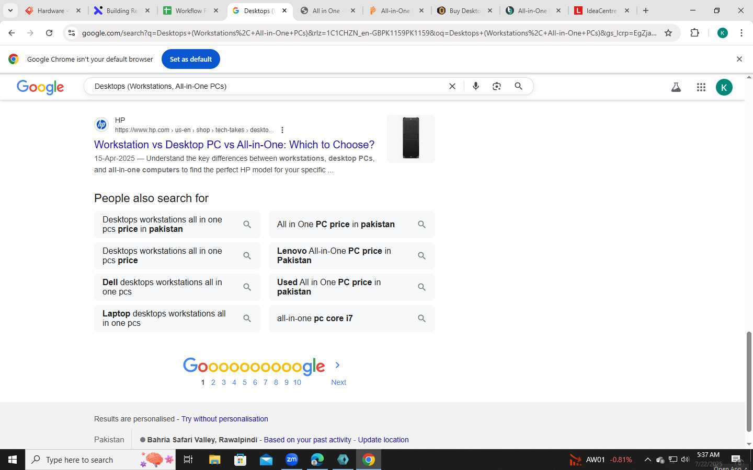Search all-in-one pc core i7 suggestion

coord(352,319)
